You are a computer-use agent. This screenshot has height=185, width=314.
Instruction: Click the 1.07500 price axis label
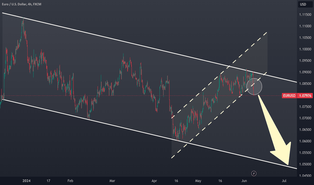coord(305,107)
